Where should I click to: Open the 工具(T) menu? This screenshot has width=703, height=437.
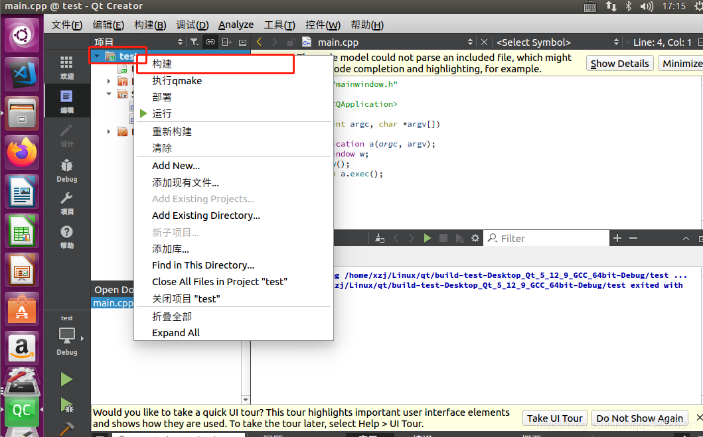279,25
